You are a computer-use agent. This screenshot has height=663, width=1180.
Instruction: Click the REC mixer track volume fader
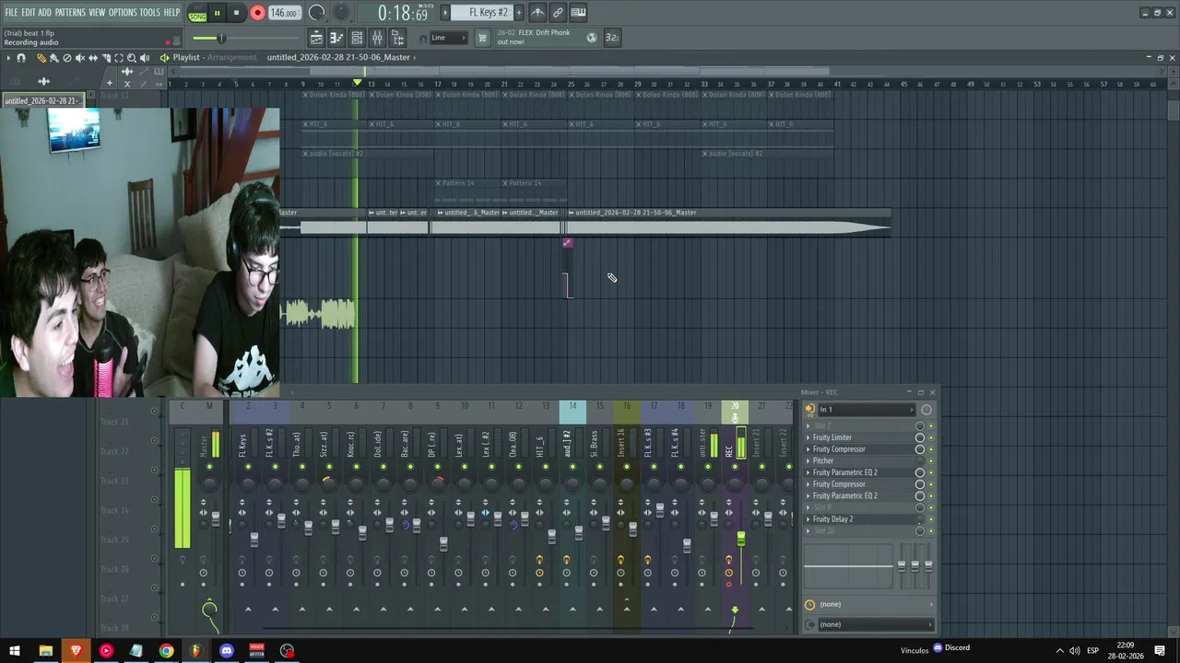[740, 538]
